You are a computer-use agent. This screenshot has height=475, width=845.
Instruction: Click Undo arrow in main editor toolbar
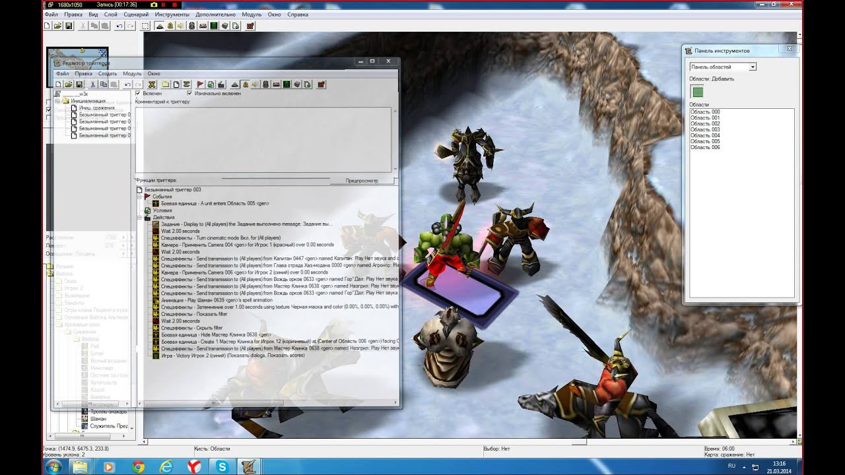click(119, 26)
